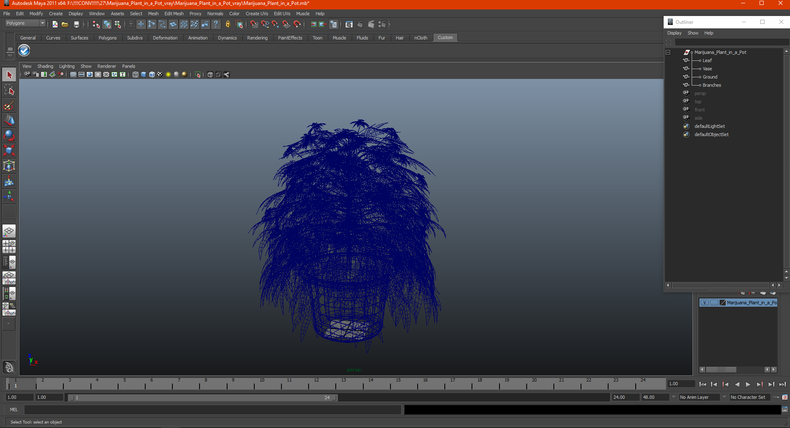Select the arrow Select tool
Screen dimensions: 790x428
coord(9,75)
